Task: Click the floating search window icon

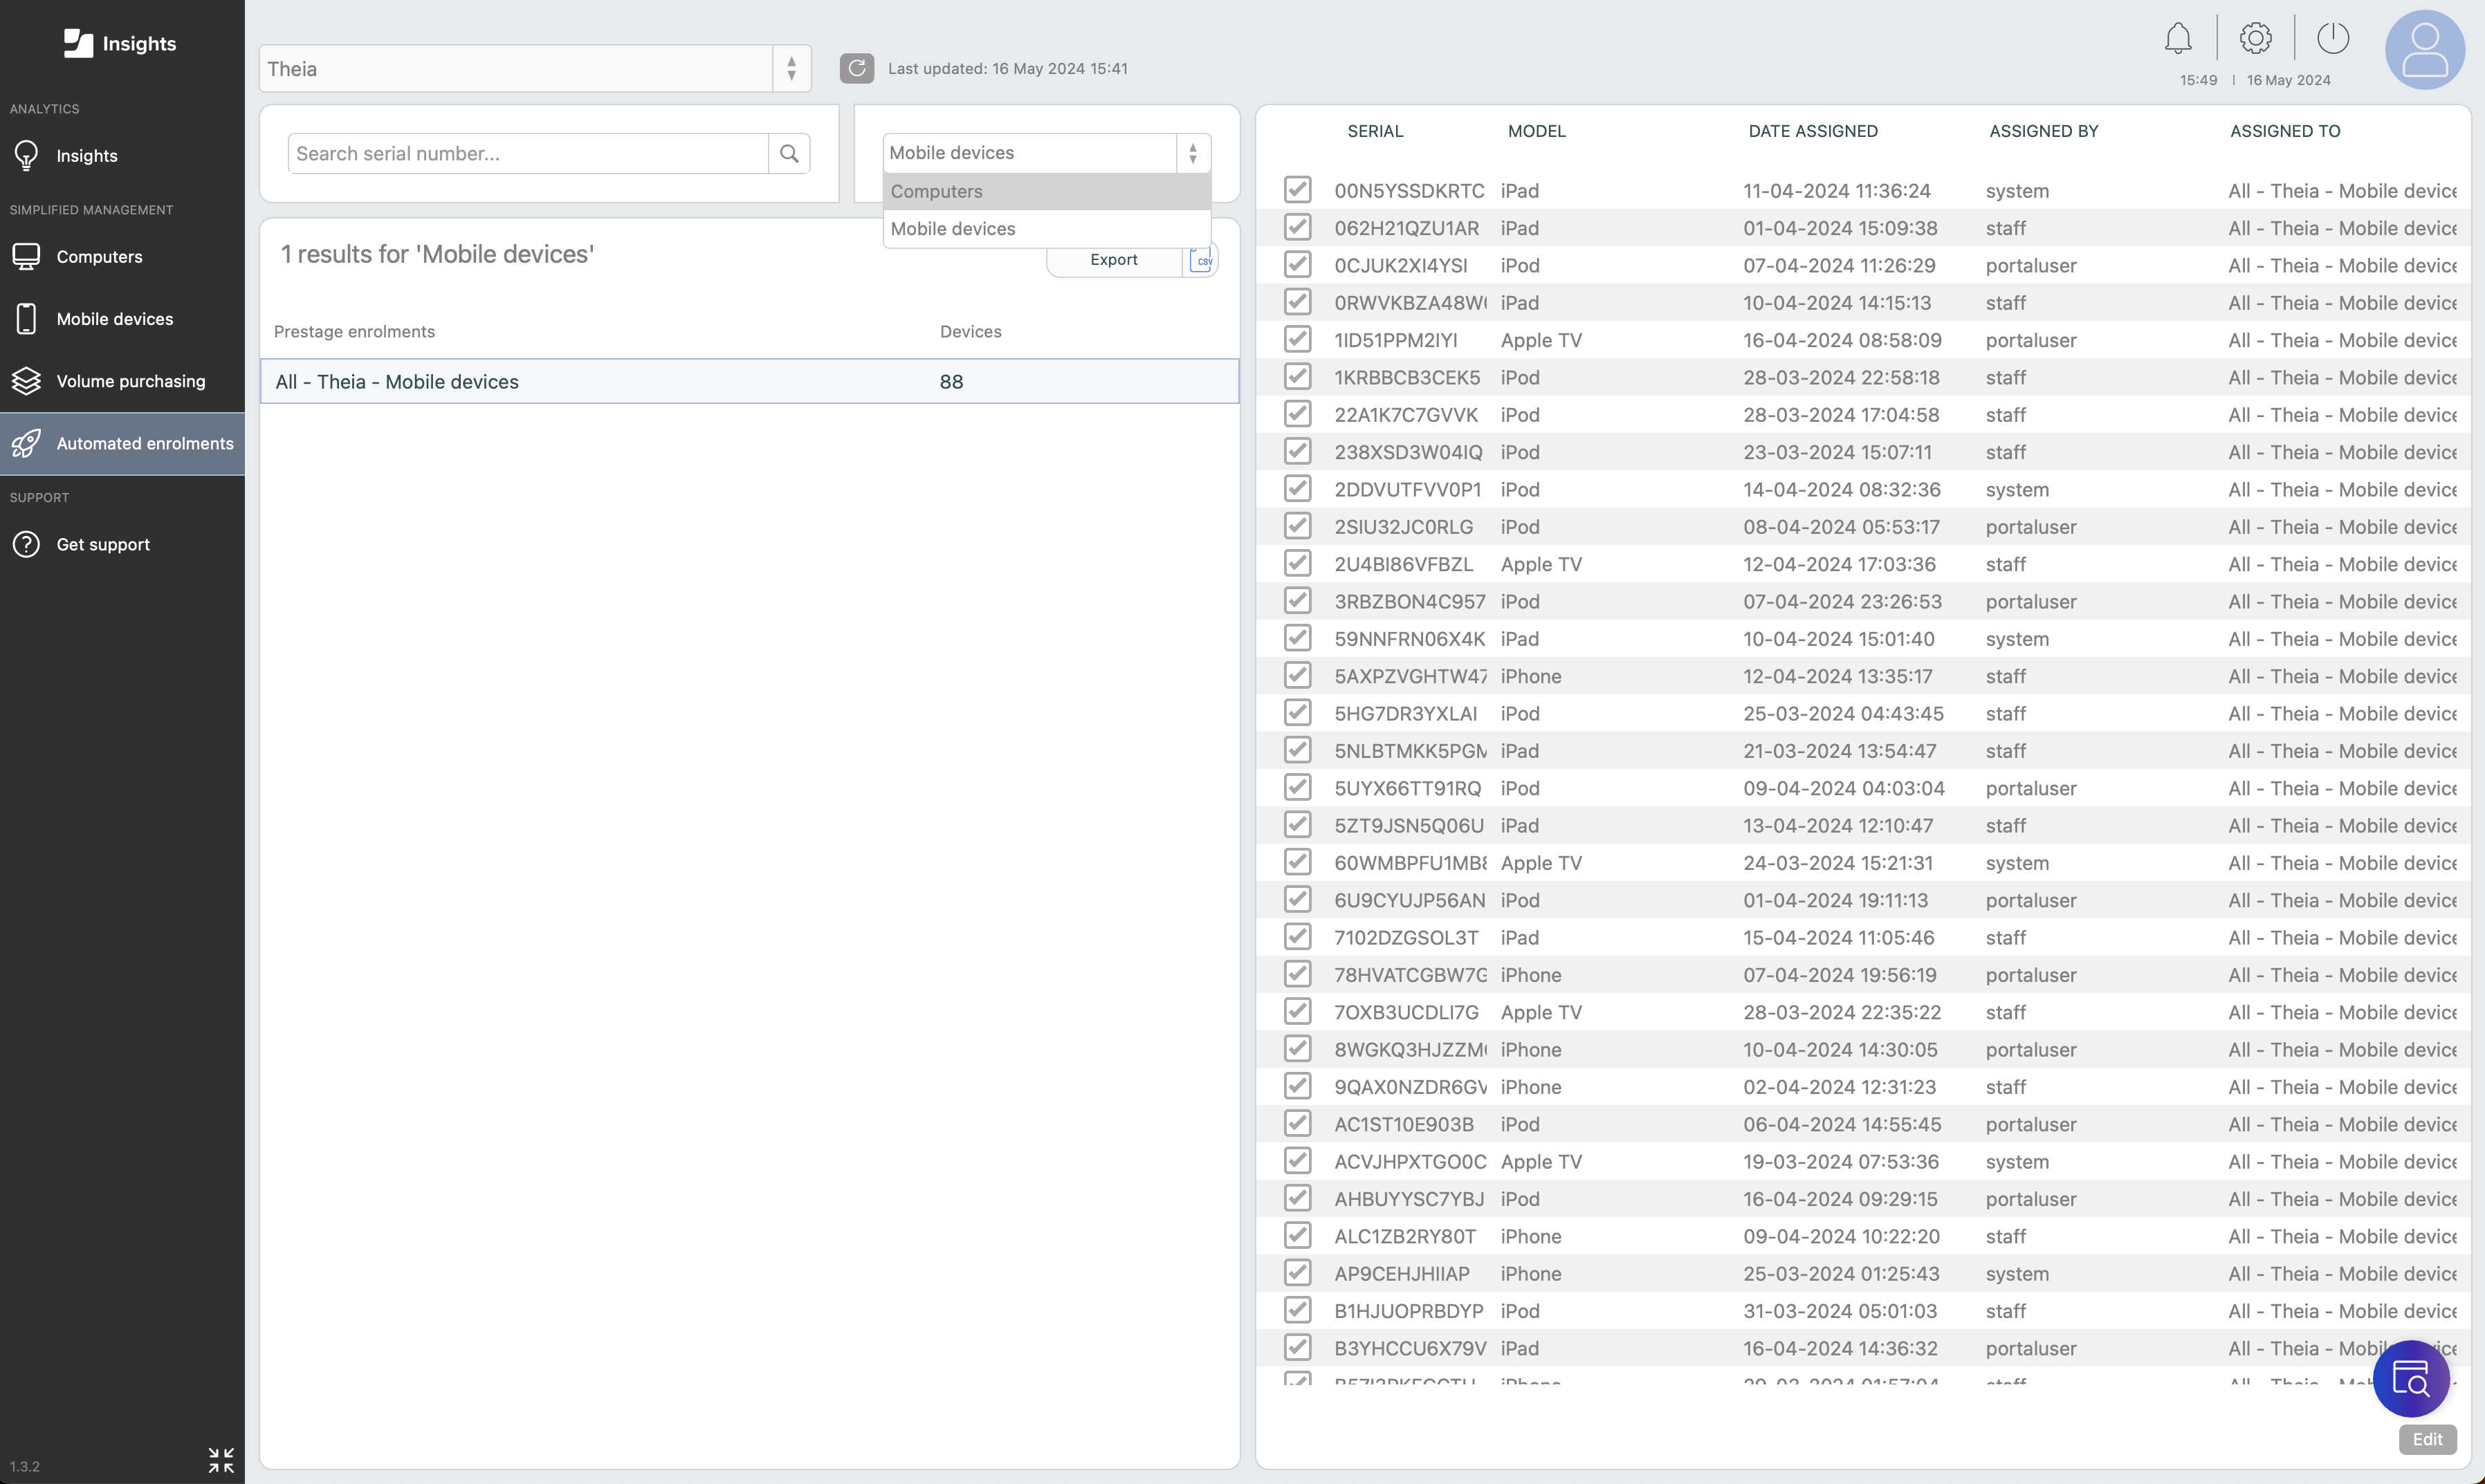Action: tap(2411, 1379)
